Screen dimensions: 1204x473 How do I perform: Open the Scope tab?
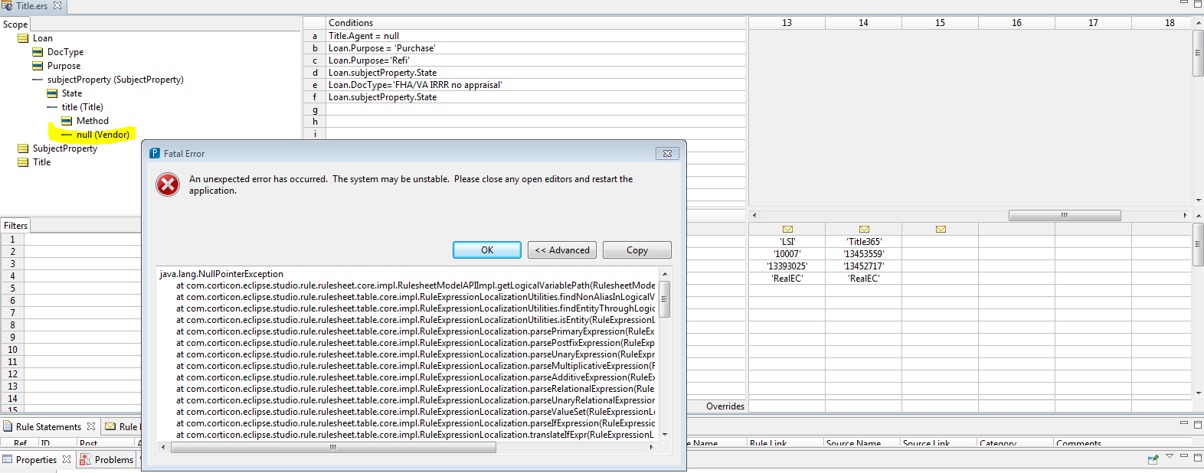click(x=15, y=24)
